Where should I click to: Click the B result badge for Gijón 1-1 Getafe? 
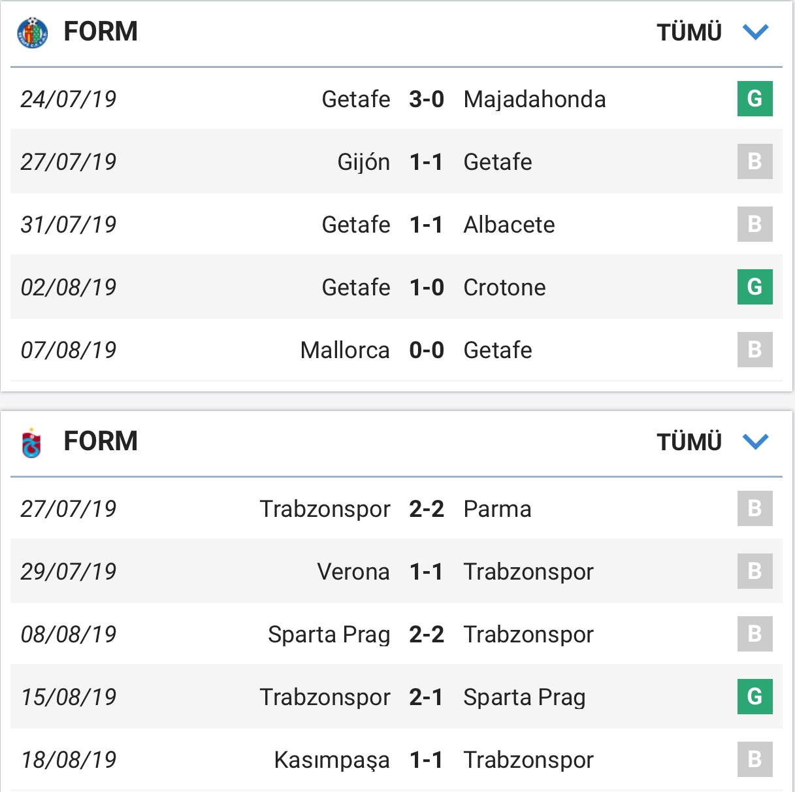tap(755, 162)
